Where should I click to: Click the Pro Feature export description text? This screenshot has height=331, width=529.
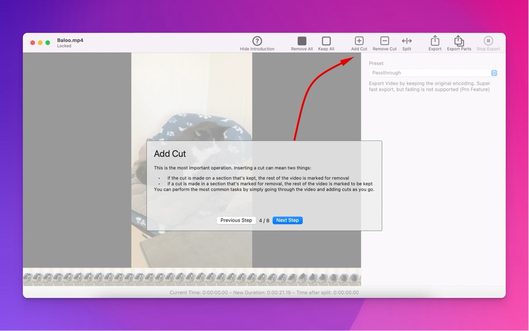tap(429, 86)
